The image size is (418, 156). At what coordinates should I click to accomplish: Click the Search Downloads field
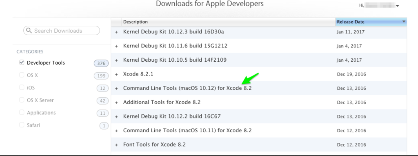click(x=62, y=31)
